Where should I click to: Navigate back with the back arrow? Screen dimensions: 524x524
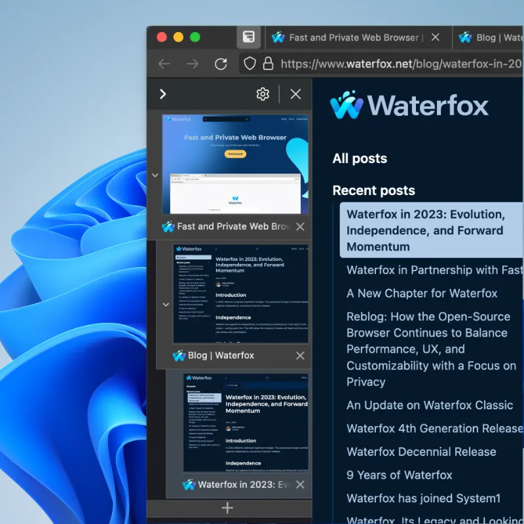(164, 64)
